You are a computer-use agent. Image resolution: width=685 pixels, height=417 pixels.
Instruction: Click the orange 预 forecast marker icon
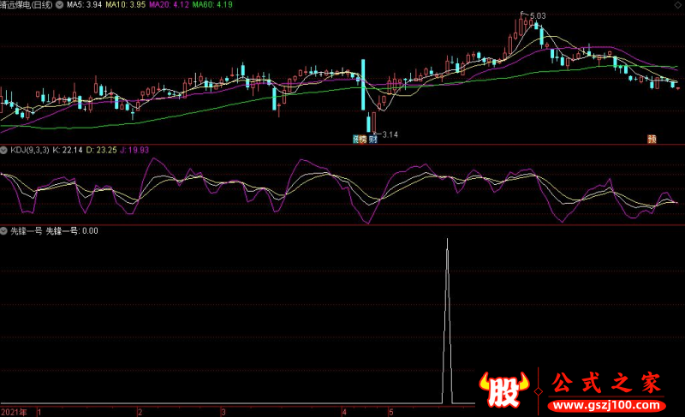[652, 140]
